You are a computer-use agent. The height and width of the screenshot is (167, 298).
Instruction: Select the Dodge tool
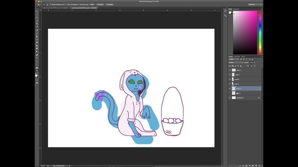[x=37, y=51]
